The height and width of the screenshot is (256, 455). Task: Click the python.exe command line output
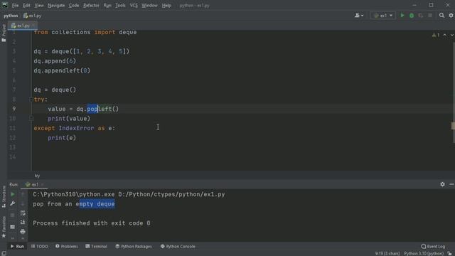[x=129, y=194]
